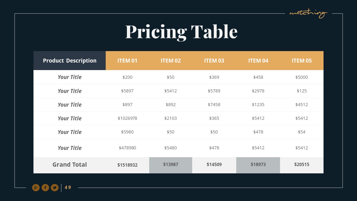Select the ITEM 01 column header
357x201 pixels.
[x=127, y=61]
